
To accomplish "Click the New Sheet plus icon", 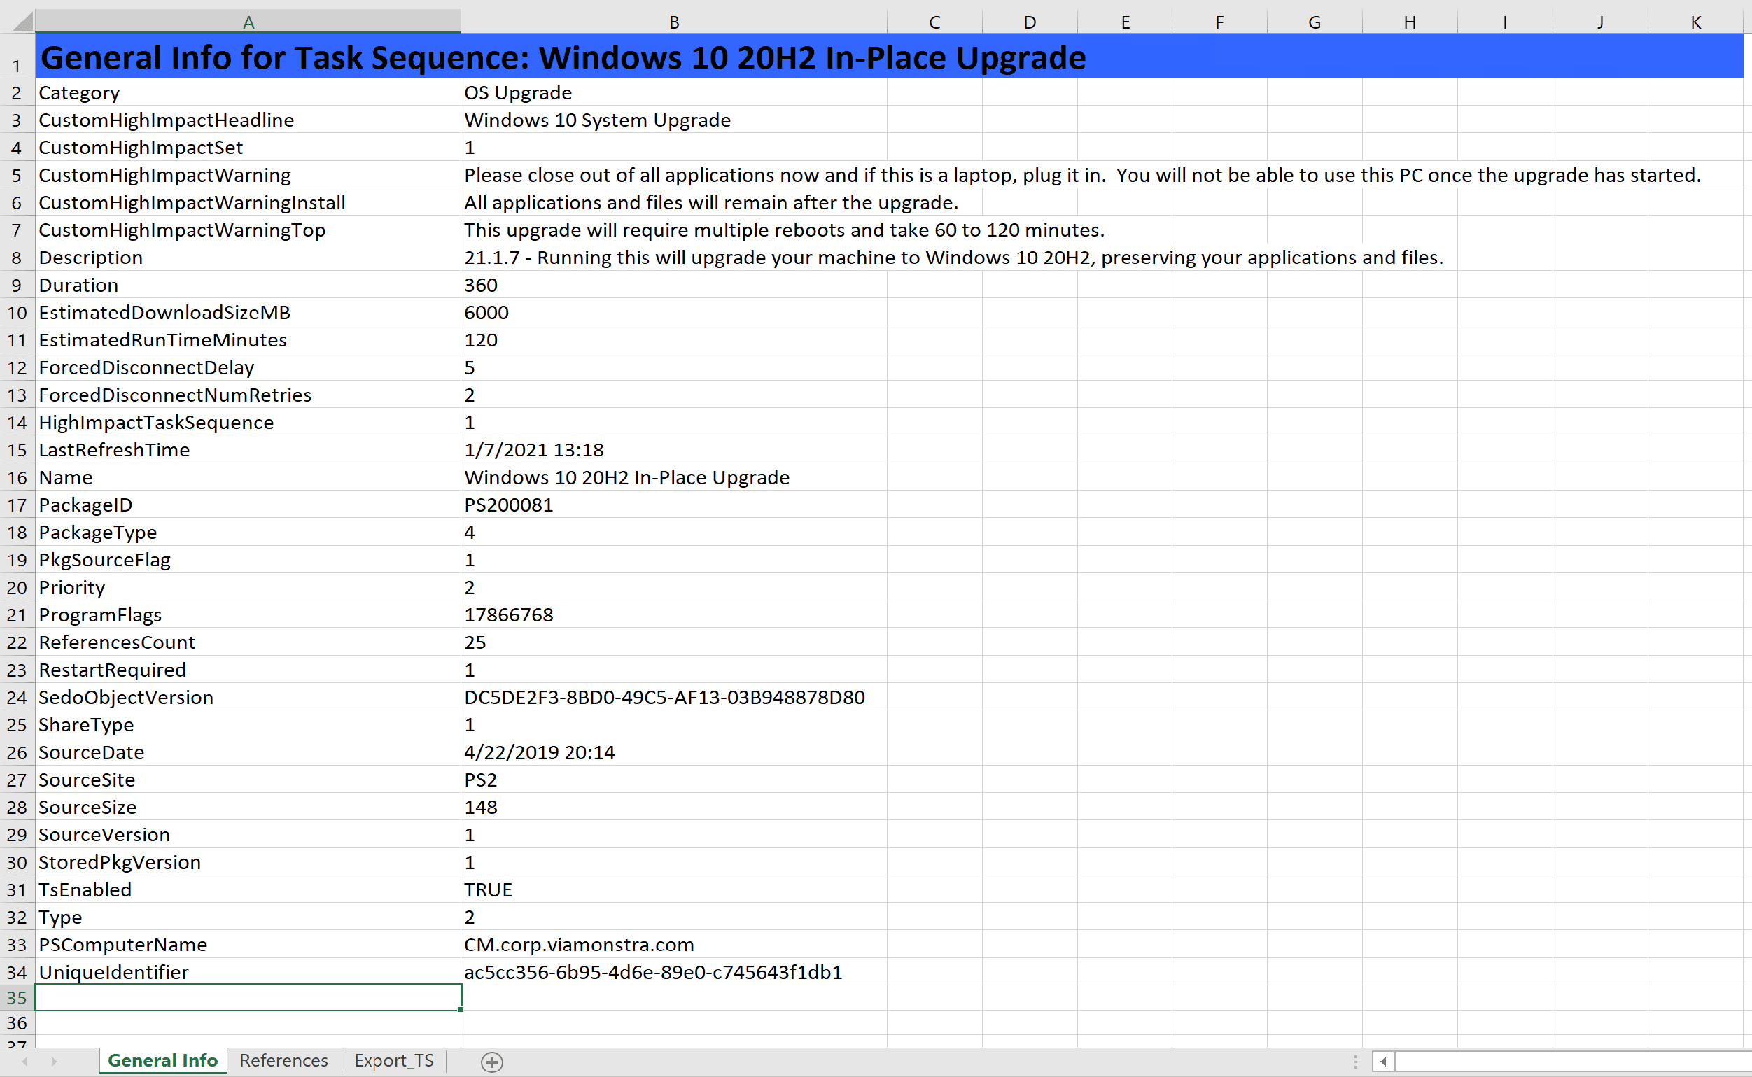I will point(491,1062).
